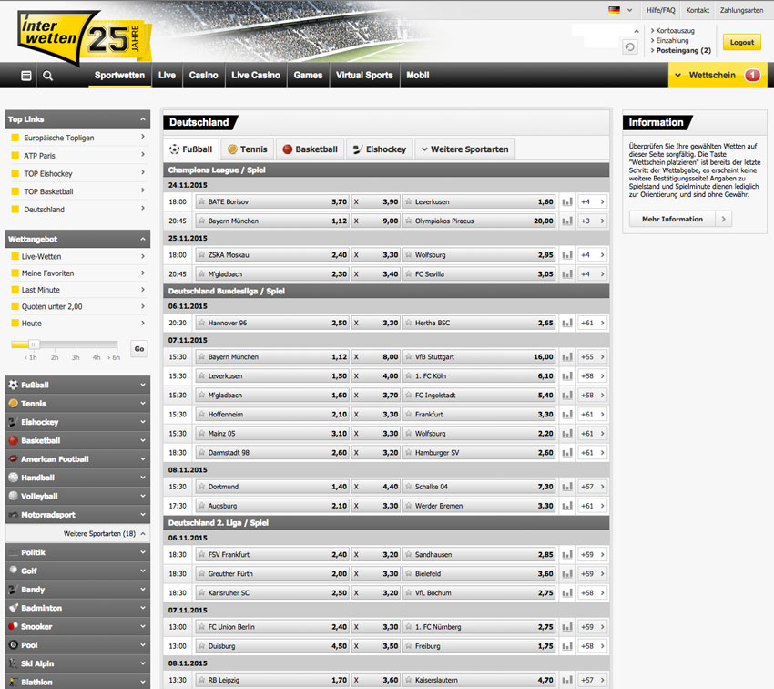Open the hamburger menu icon in navigation bar
Screen dimensions: 774x689
[26, 76]
